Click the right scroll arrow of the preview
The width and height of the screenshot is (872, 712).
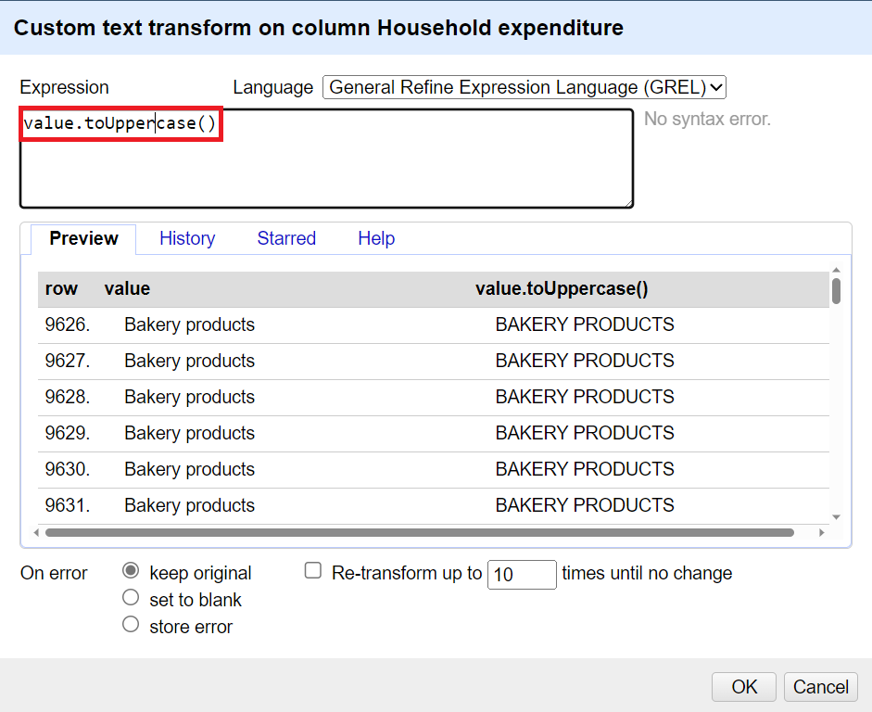pos(822,533)
